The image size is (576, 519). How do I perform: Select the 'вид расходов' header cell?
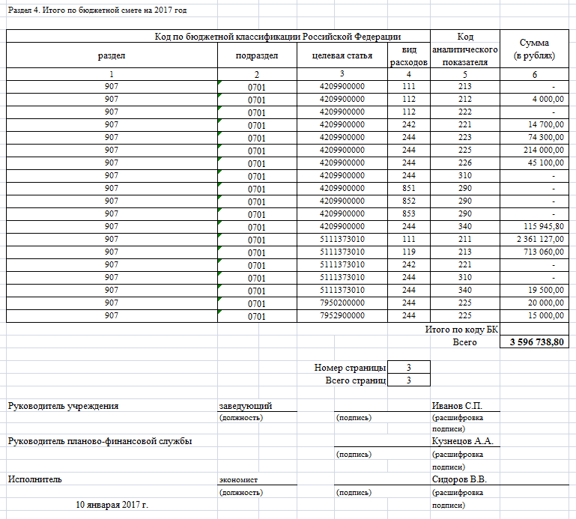(x=408, y=55)
